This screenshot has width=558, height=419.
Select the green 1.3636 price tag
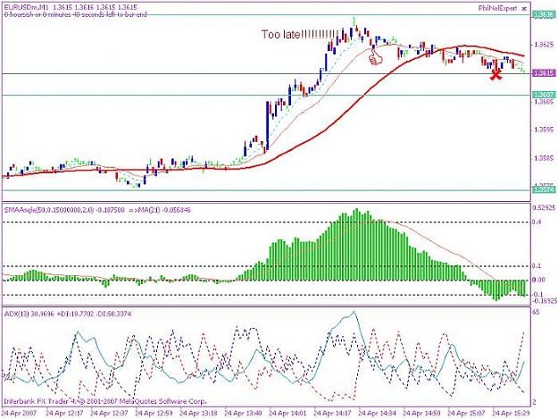point(544,14)
